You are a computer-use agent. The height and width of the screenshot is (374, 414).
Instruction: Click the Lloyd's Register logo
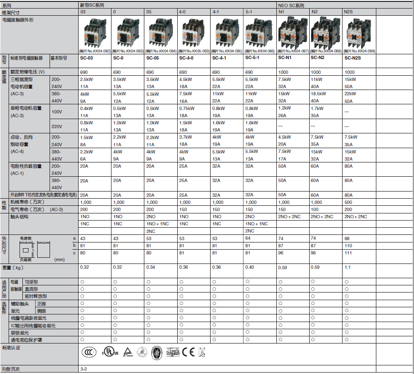(x=173, y=353)
